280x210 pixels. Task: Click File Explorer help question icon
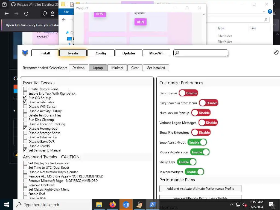tap(270, 11)
